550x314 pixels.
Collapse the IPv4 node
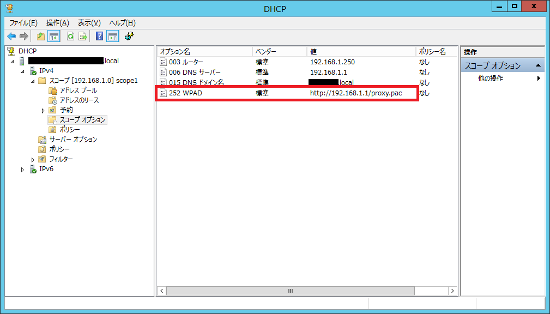23,71
